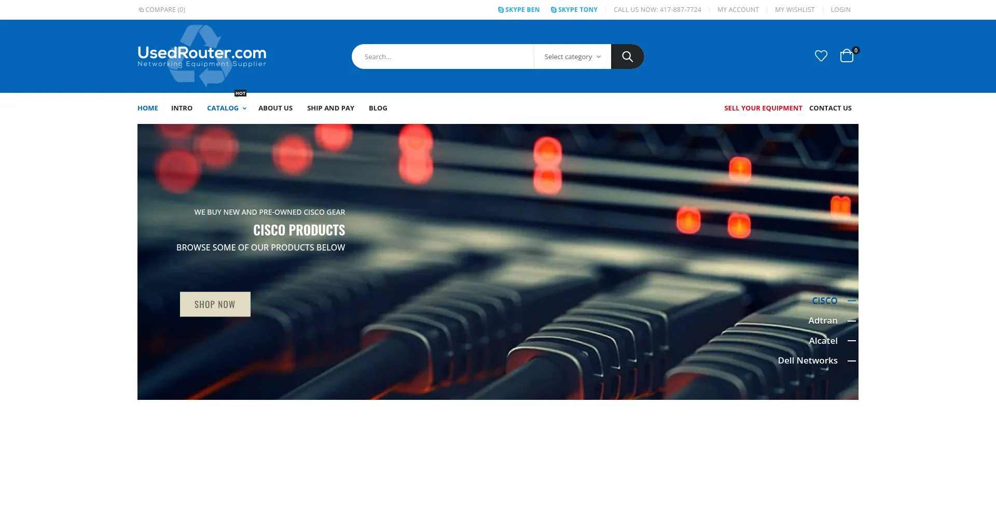
Task: Go to the About Us page
Action: coord(275,108)
